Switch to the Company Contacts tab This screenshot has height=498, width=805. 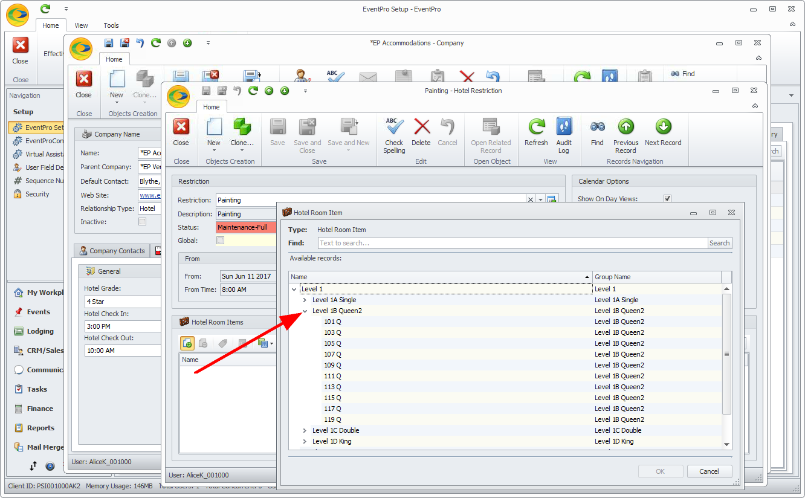(112, 251)
